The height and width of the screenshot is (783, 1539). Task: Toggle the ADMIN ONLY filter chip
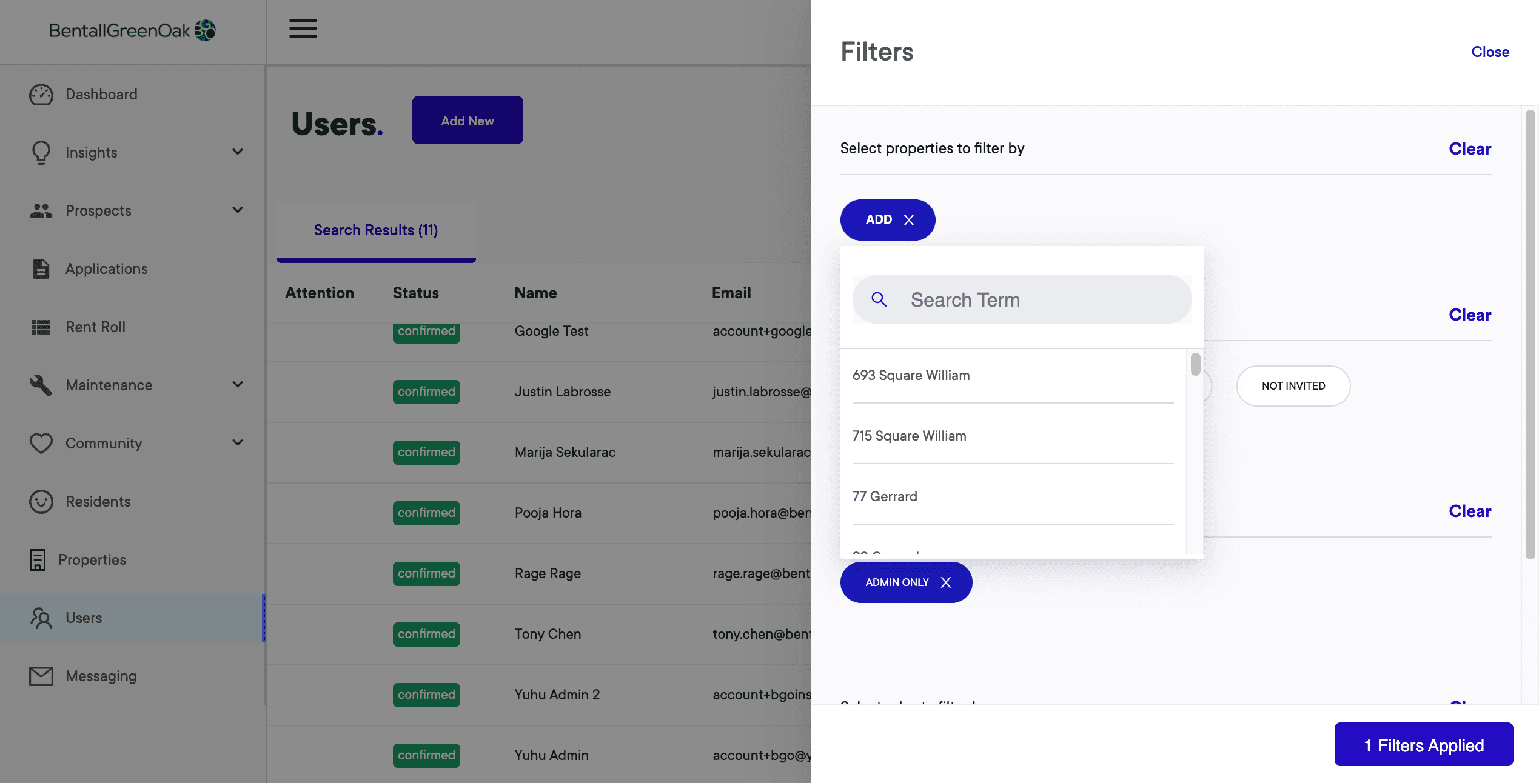(x=906, y=582)
